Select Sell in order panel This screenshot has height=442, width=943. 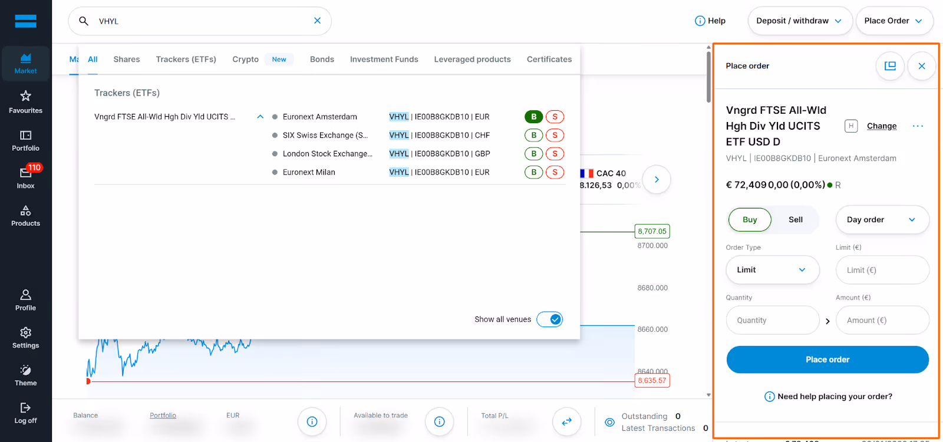(796, 220)
